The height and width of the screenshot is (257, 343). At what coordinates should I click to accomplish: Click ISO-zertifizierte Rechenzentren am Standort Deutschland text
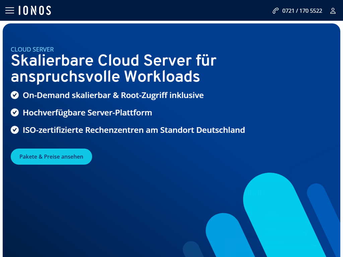pyautogui.click(x=134, y=130)
